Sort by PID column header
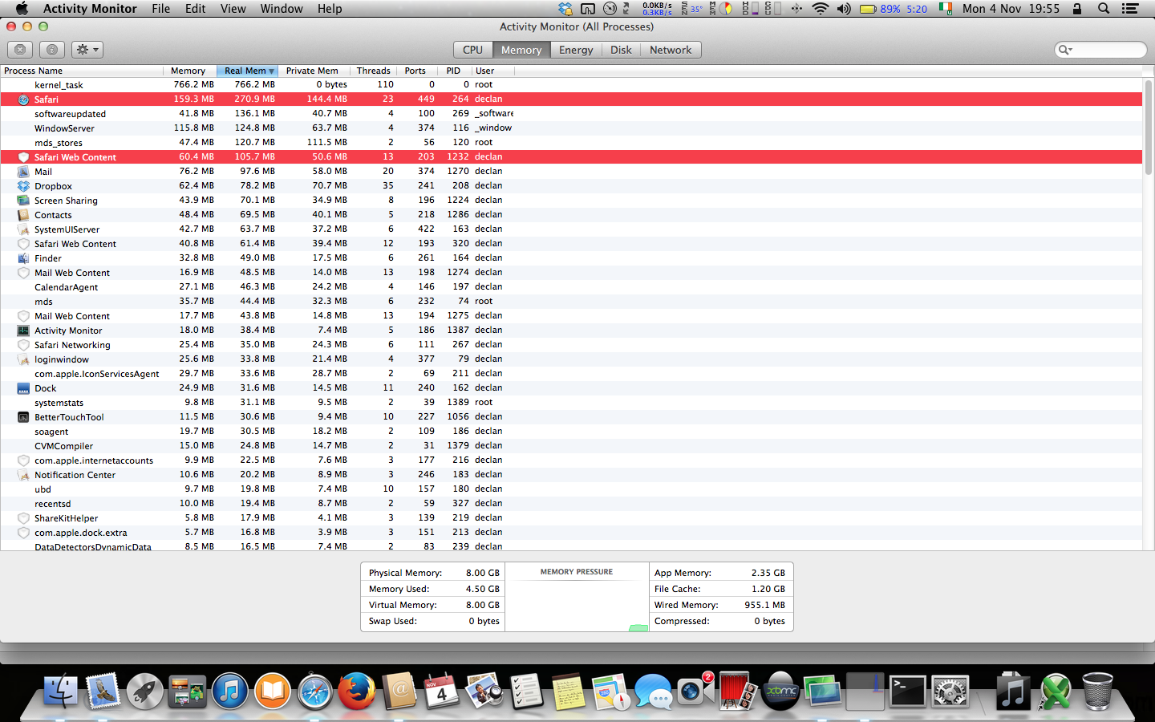Screen dimensions: 1155x722 (x=454, y=71)
